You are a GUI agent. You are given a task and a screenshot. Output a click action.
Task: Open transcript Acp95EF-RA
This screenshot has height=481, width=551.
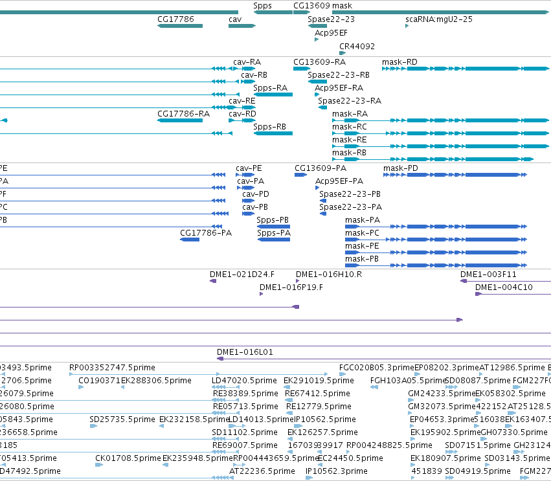(339, 88)
